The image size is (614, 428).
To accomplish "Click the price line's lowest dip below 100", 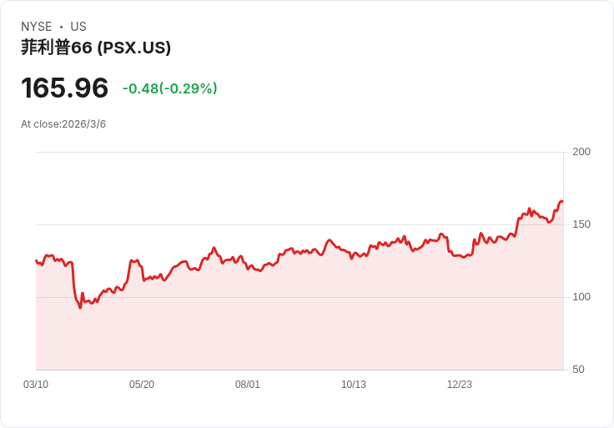I will pos(80,308).
